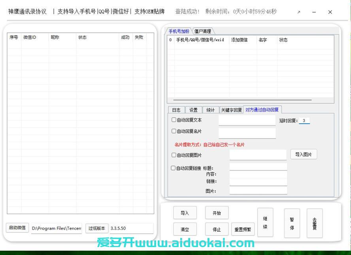The height and width of the screenshot is (255, 351).
Task: Close the 神鹰通讯录协议 window
Action: coord(330,12)
